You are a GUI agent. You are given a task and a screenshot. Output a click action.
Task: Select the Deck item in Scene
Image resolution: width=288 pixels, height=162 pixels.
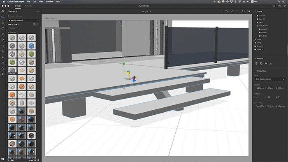click(x=260, y=22)
